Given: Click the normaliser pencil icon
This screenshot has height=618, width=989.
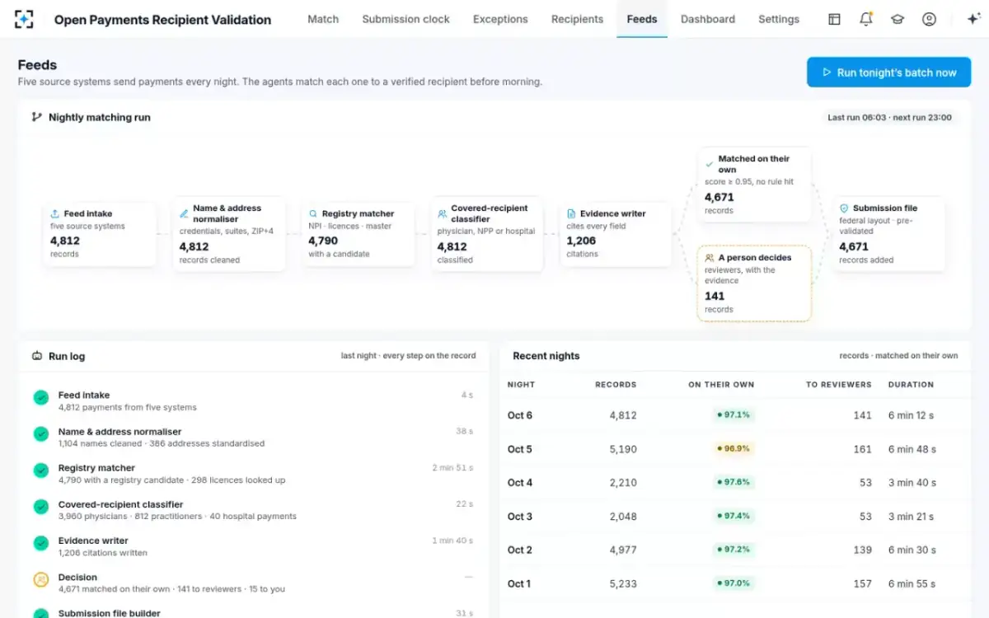Looking at the screenshot, I should point(184,213).
